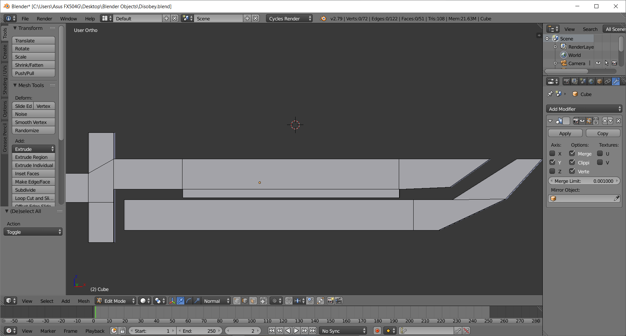Open the No Sync playback dropdown

[343, 331]
